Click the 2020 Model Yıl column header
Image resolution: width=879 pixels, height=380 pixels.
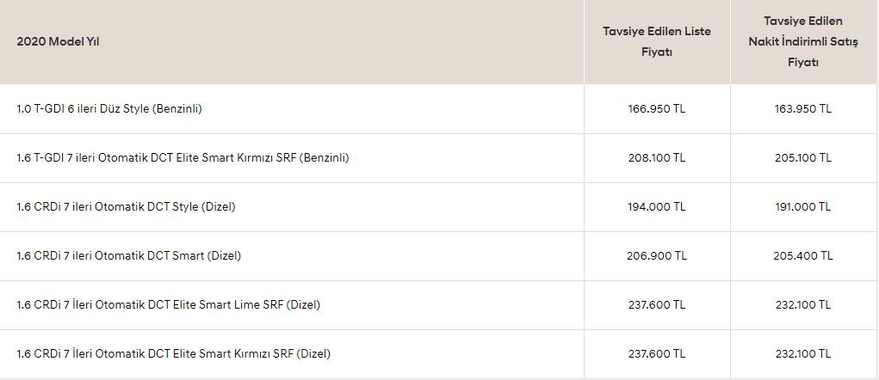58,42
